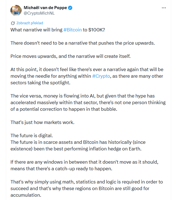Click the blue verified checkmark badge
Image resolution: width=177 pixels, height=200 pixels.
[70, 8]
